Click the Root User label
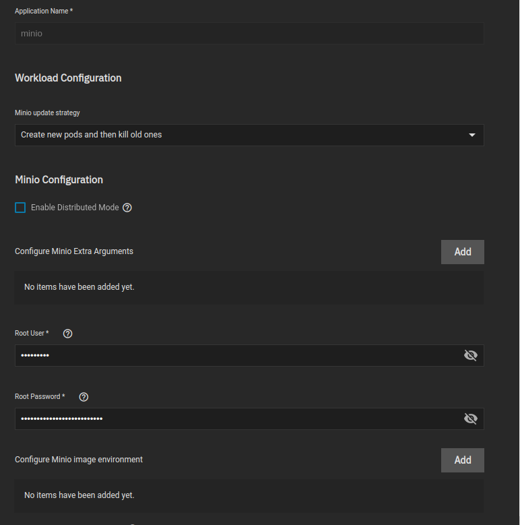520x525 pixels. coord(32,334)
